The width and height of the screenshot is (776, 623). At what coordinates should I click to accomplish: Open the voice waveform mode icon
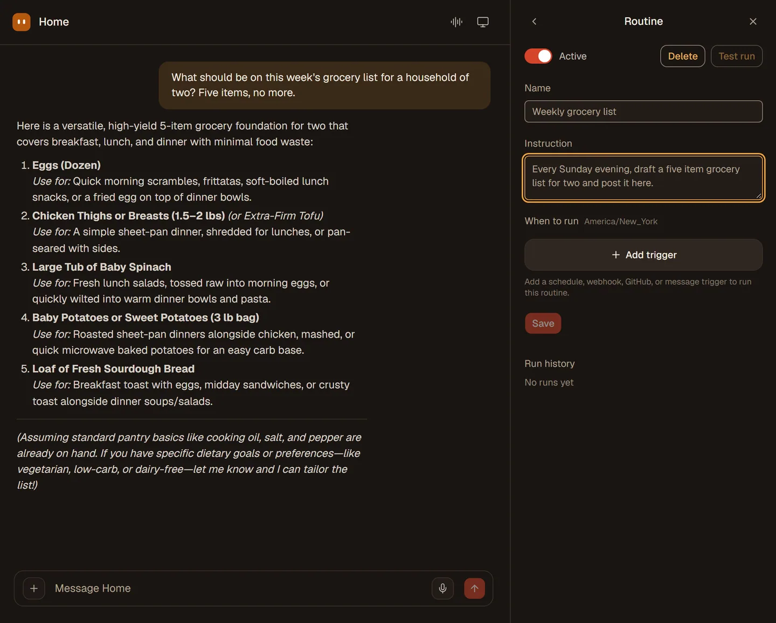click(456, 22)
